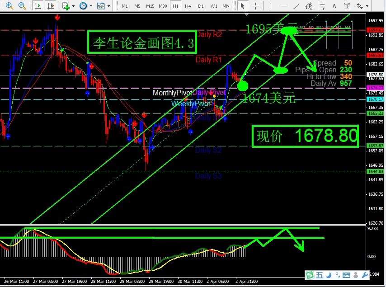This screenshot has width=386, height=287.
Task: Click the Sogou input keyboard icon
Action: [x=346, y=275]
